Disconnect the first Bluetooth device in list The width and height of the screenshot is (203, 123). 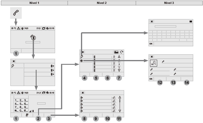52,66
